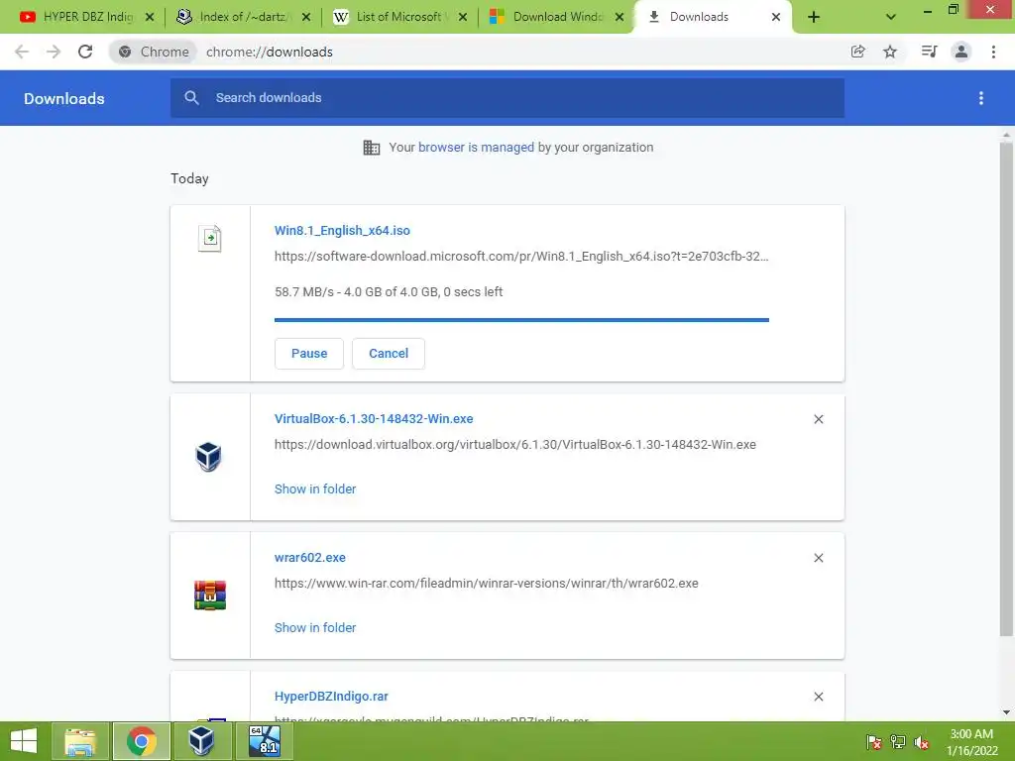
Task: Open wrar602.exe download link
Action: pyautogui.click(x=310, y=558)
